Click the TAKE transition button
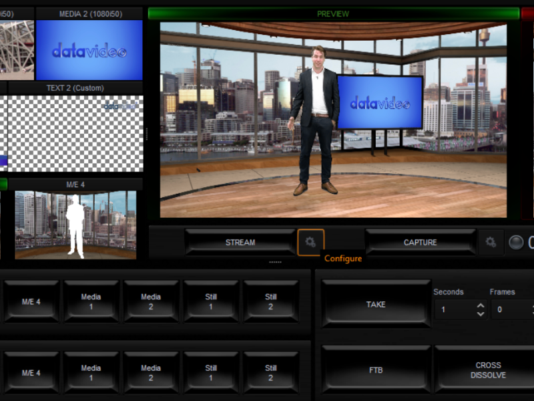Screen dimensions: 534x401 [x=376, y=304]
